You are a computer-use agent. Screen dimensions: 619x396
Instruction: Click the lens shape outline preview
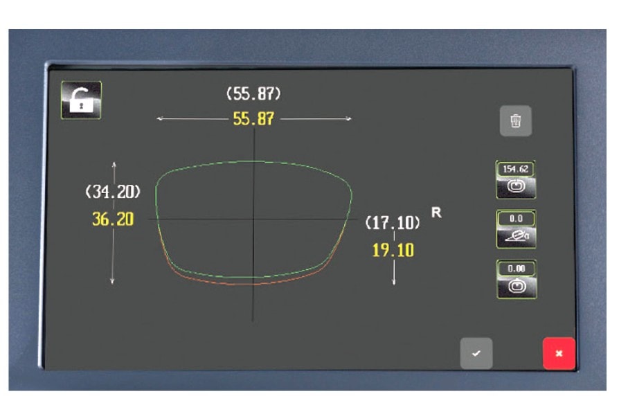click(x=253, y=223)
